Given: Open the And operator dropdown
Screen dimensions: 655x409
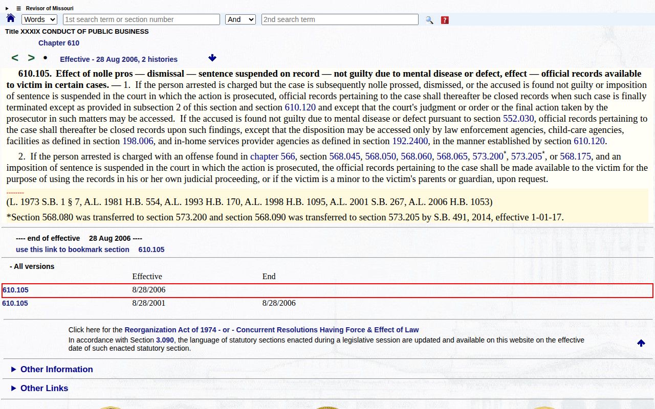Looking at the screenshot, I should 241,19.
